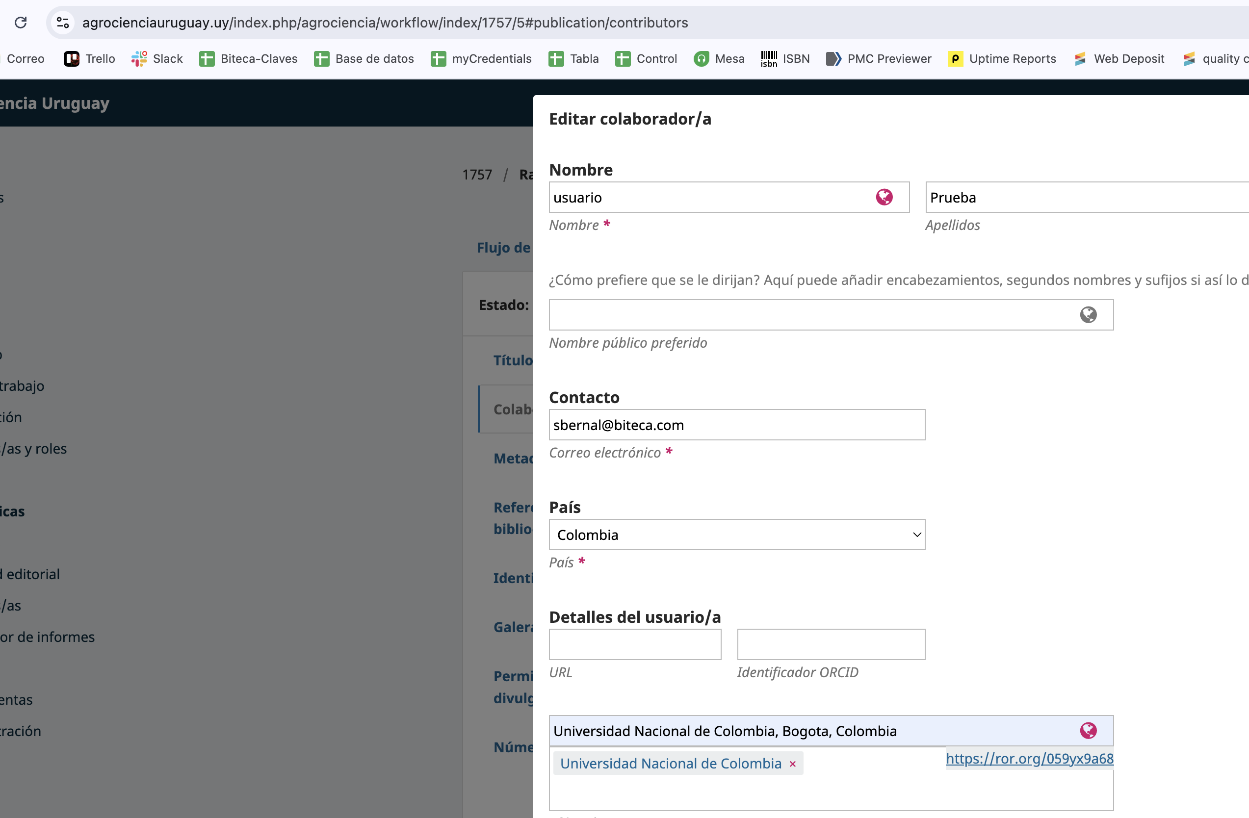
Task: Click the URL input field
Action: coord(634,644)
